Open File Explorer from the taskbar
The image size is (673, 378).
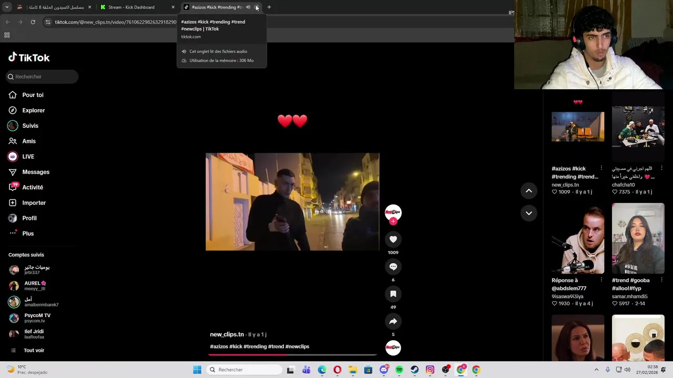point(353,370)
